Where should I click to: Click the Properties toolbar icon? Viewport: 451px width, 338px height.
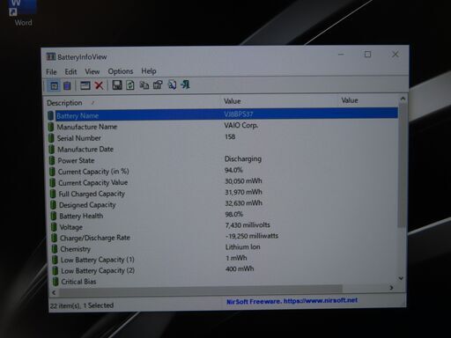tap(158, 85)
